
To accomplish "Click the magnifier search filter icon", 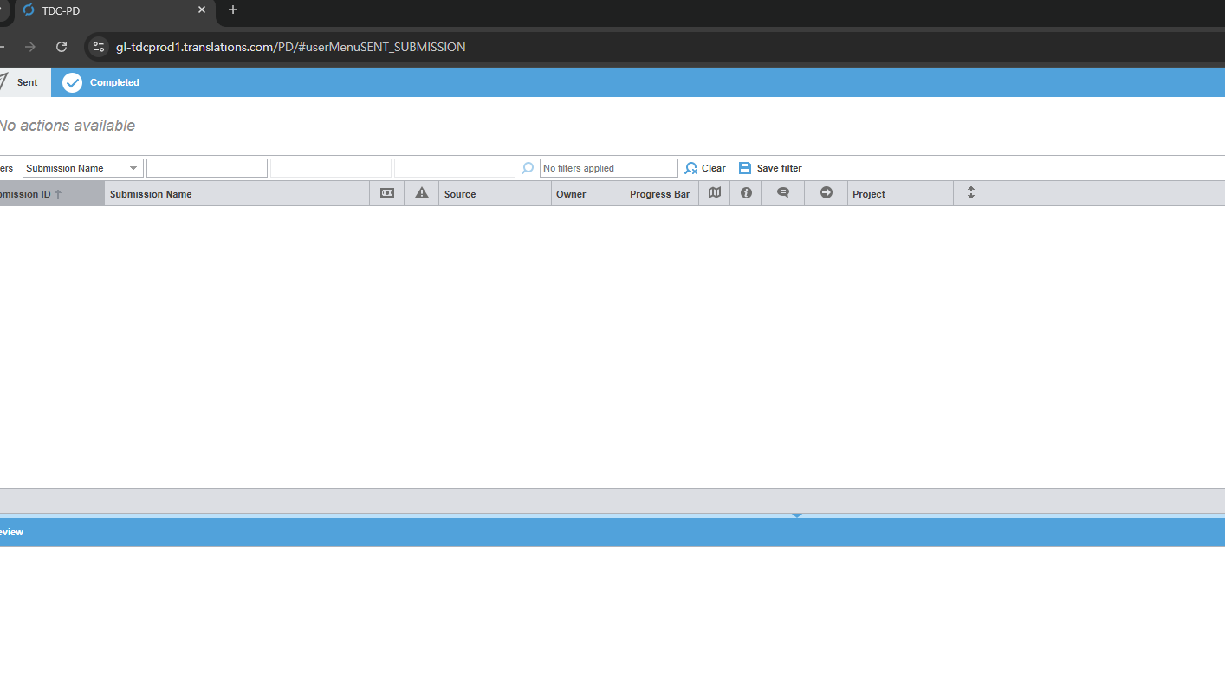I will (x=528, y=168).
